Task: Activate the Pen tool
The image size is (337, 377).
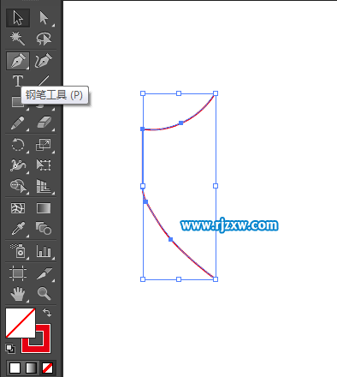Action: 18,61
